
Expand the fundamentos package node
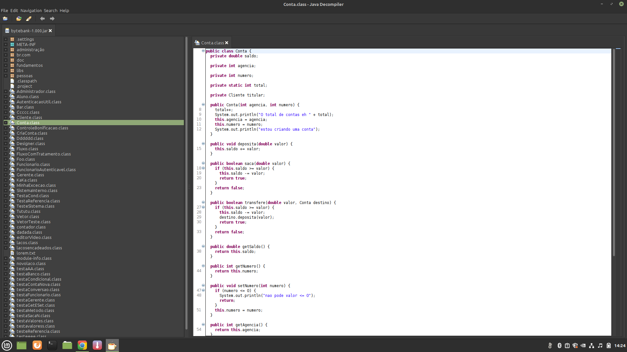pyautogui.click(x=6, y=65)
